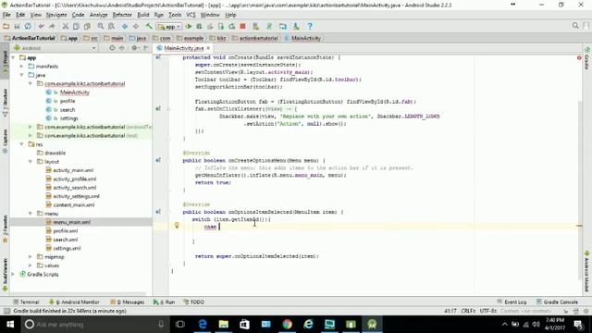The height and width of the screenshot is (333, 592).
Task: Open the Android project view dropdown
Action: [x=55, y=48]
